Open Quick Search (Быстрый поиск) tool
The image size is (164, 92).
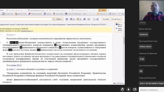(x=8, y=14)
